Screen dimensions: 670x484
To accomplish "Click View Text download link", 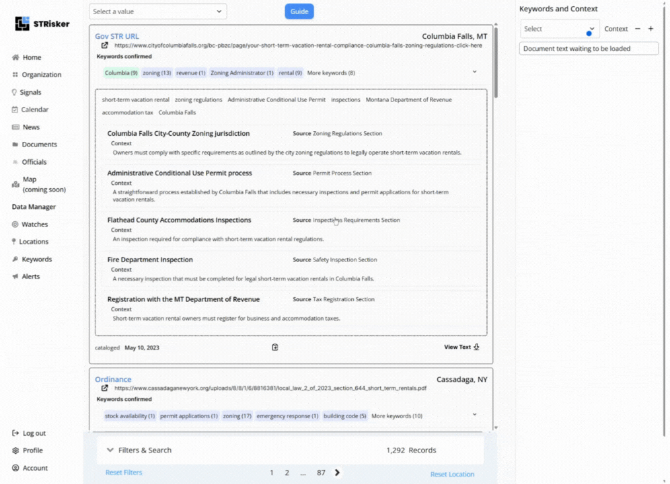I will [x=461, y=347].
